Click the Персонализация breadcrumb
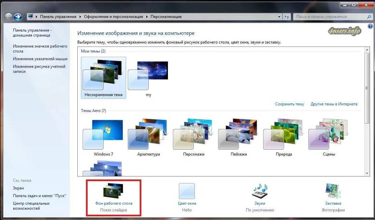This screenshot has width=375, height=220. coord(166,17)
